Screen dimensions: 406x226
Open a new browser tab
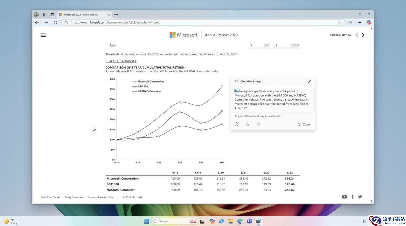click(116, 15)
